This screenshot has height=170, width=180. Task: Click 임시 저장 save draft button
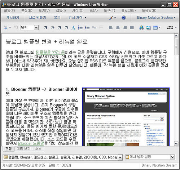point(75,18)
